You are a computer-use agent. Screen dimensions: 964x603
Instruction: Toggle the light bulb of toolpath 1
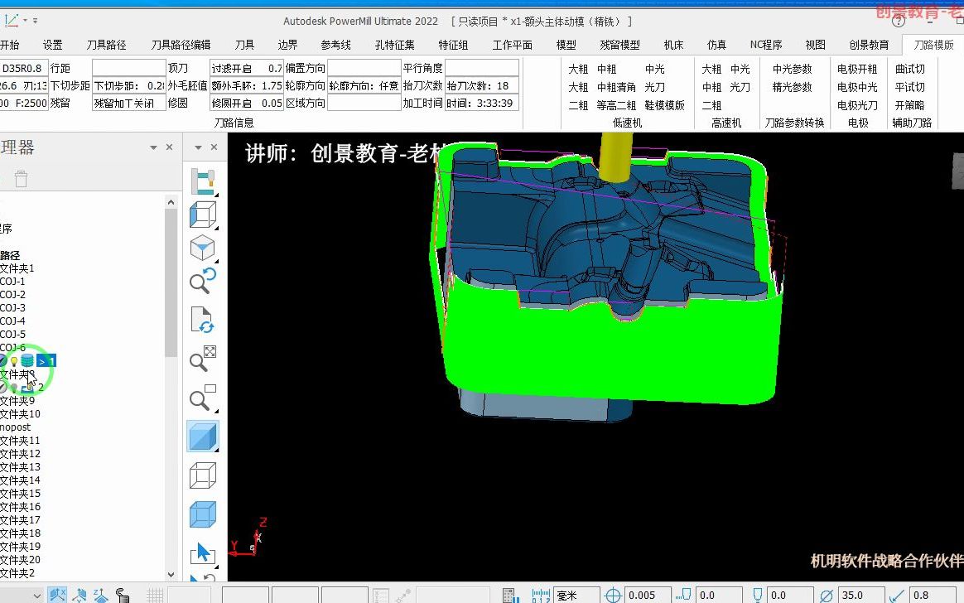[13, 361]
